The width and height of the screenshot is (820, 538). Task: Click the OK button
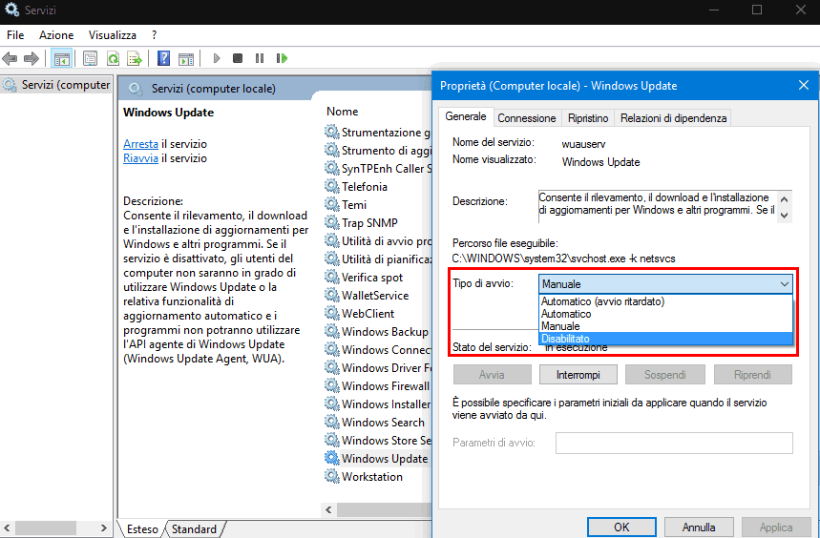(621, 528)
